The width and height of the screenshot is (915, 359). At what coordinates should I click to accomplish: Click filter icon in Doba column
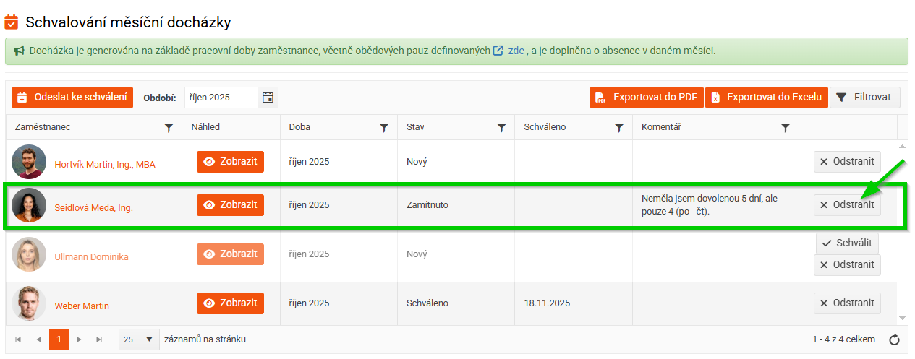[x=384, y=127]
